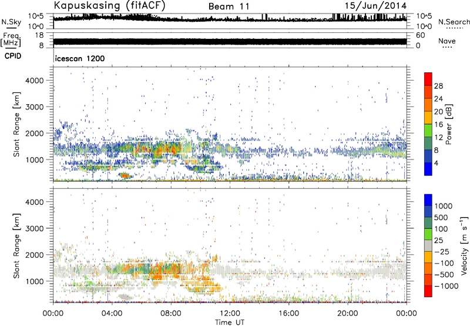Select the icescan 1200 mode text
This screenshot has width=470, height=326.
(x=80, y=58)
